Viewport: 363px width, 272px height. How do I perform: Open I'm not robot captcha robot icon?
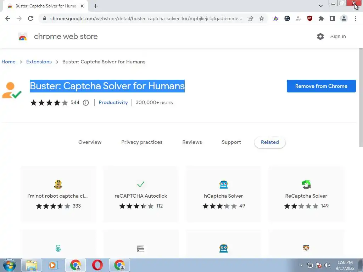(x=58, y=184)
